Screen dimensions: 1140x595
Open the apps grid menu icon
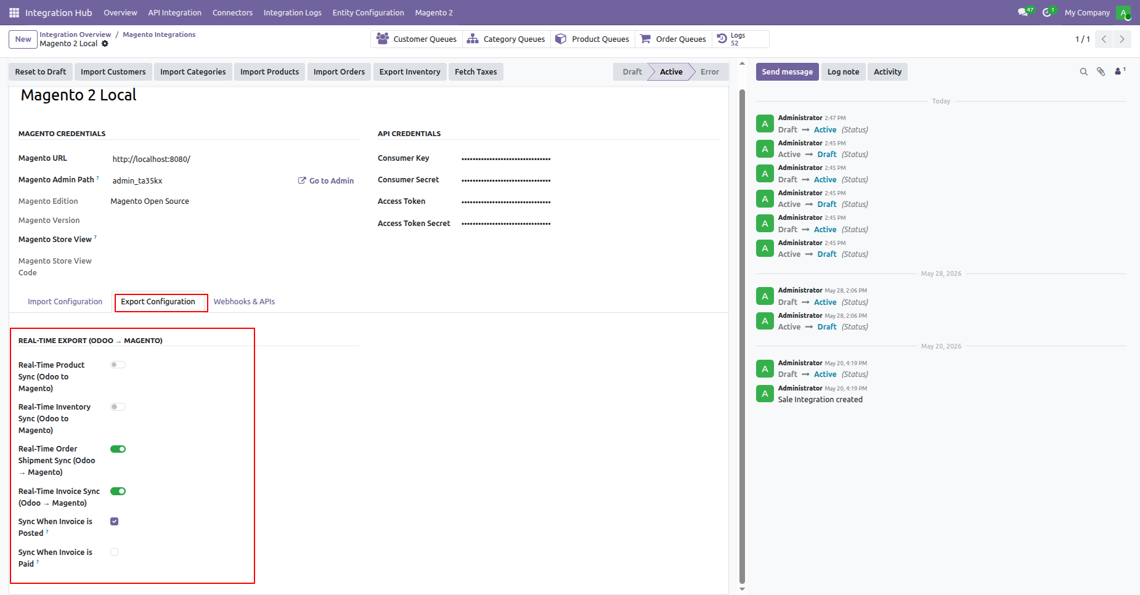[14, 12]
